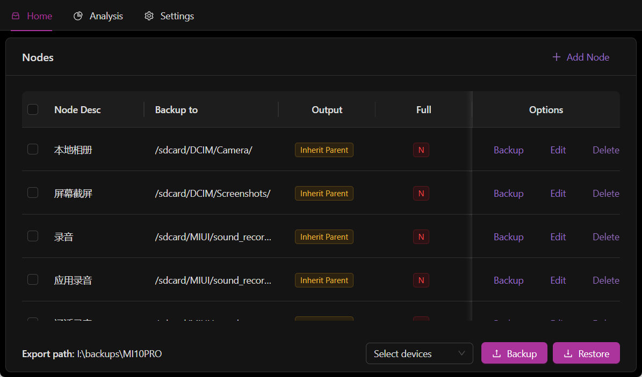This screenshot has height=377, width=642.
Task: Edit the 屏幕截屏 node
Action: coord(558,194)
